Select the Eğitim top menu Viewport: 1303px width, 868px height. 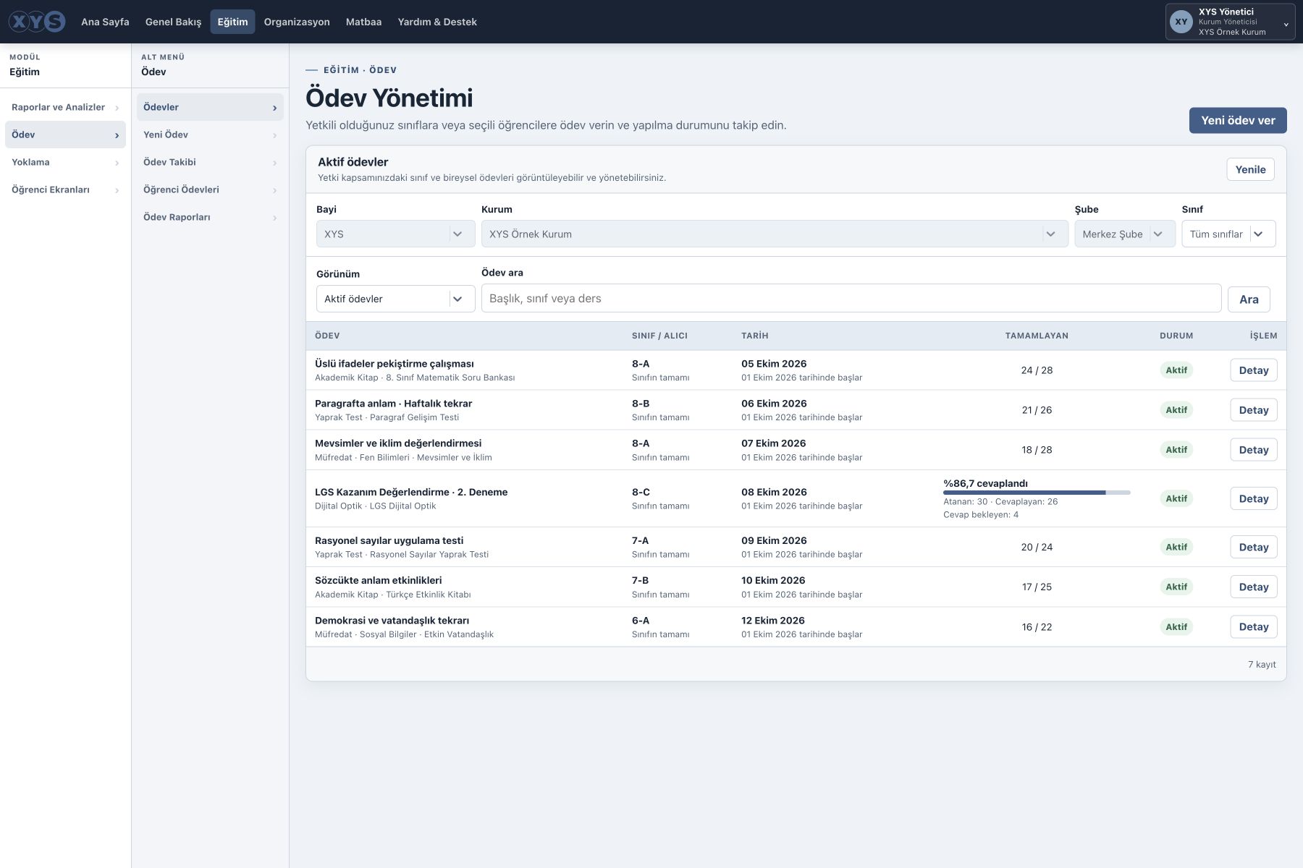click(232, 22)
